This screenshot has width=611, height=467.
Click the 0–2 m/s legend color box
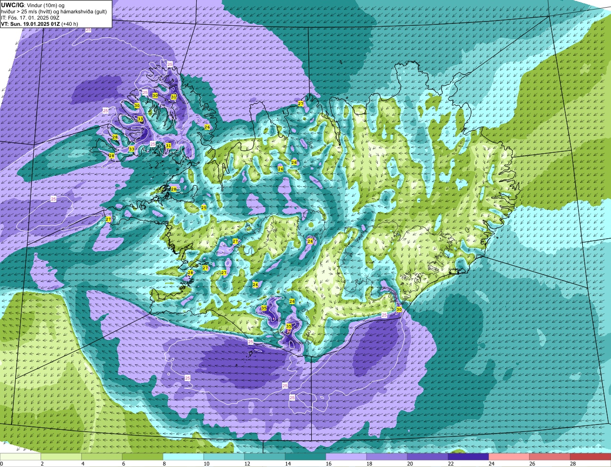point(21,457)
